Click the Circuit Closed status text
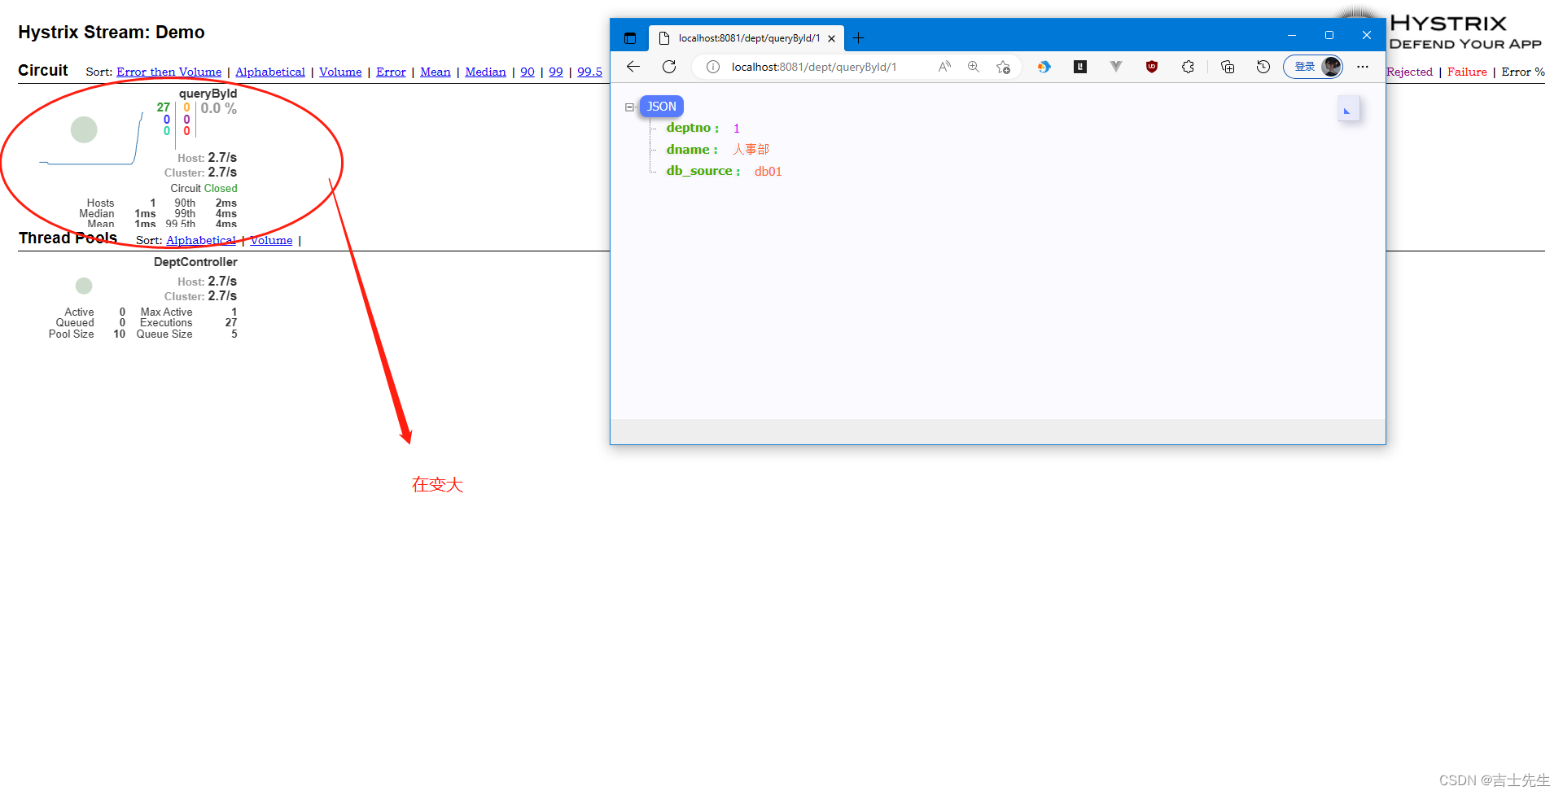The height and width of the screenshot is (795, 1563). coord(204,188)
